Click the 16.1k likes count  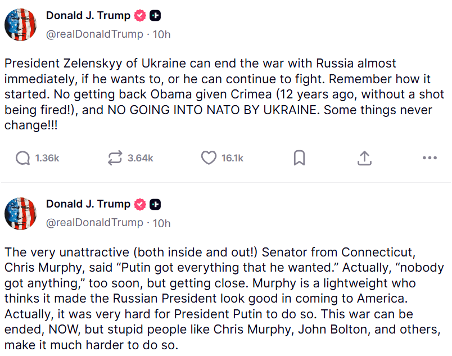(232, 159)
